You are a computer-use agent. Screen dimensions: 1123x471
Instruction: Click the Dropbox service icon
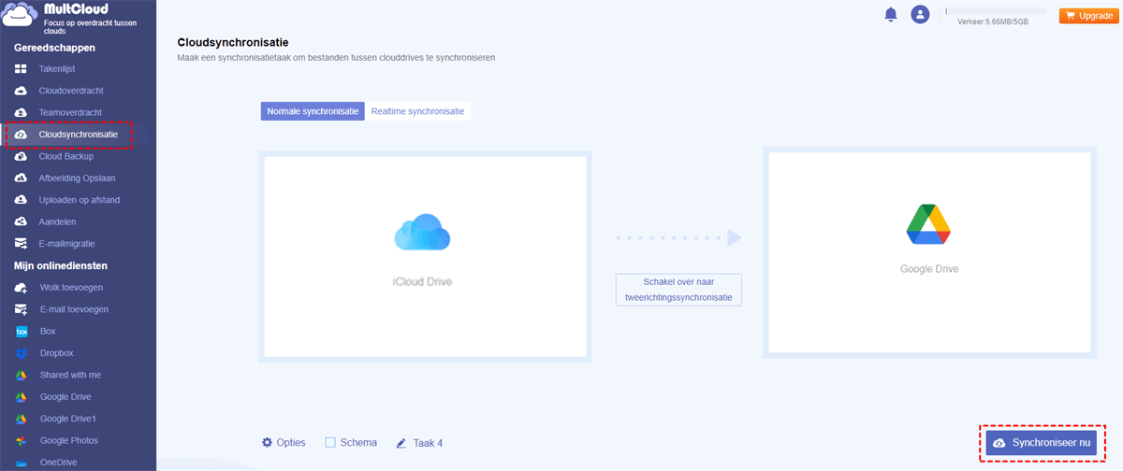(22, 353)
